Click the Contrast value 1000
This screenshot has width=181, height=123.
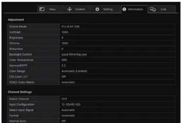point(65,32)
